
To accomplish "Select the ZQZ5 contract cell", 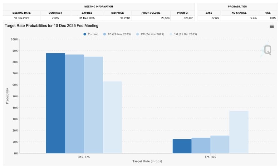I will pos(55,18).
